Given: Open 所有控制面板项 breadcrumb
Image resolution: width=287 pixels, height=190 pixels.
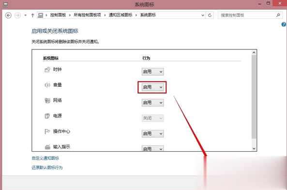Looking at the screenshot, I should 87,15.
